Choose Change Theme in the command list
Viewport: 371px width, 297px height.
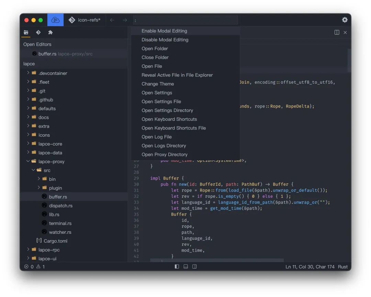[x=158, y=84]
